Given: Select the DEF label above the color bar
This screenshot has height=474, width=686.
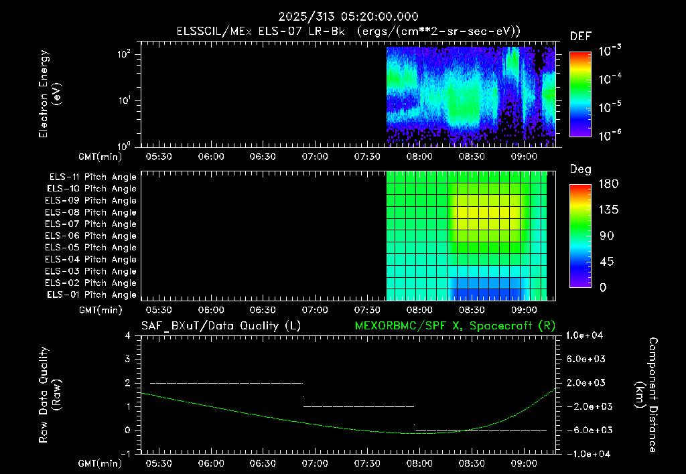Looking at the screenshot, I should click(x=581, y=37).
